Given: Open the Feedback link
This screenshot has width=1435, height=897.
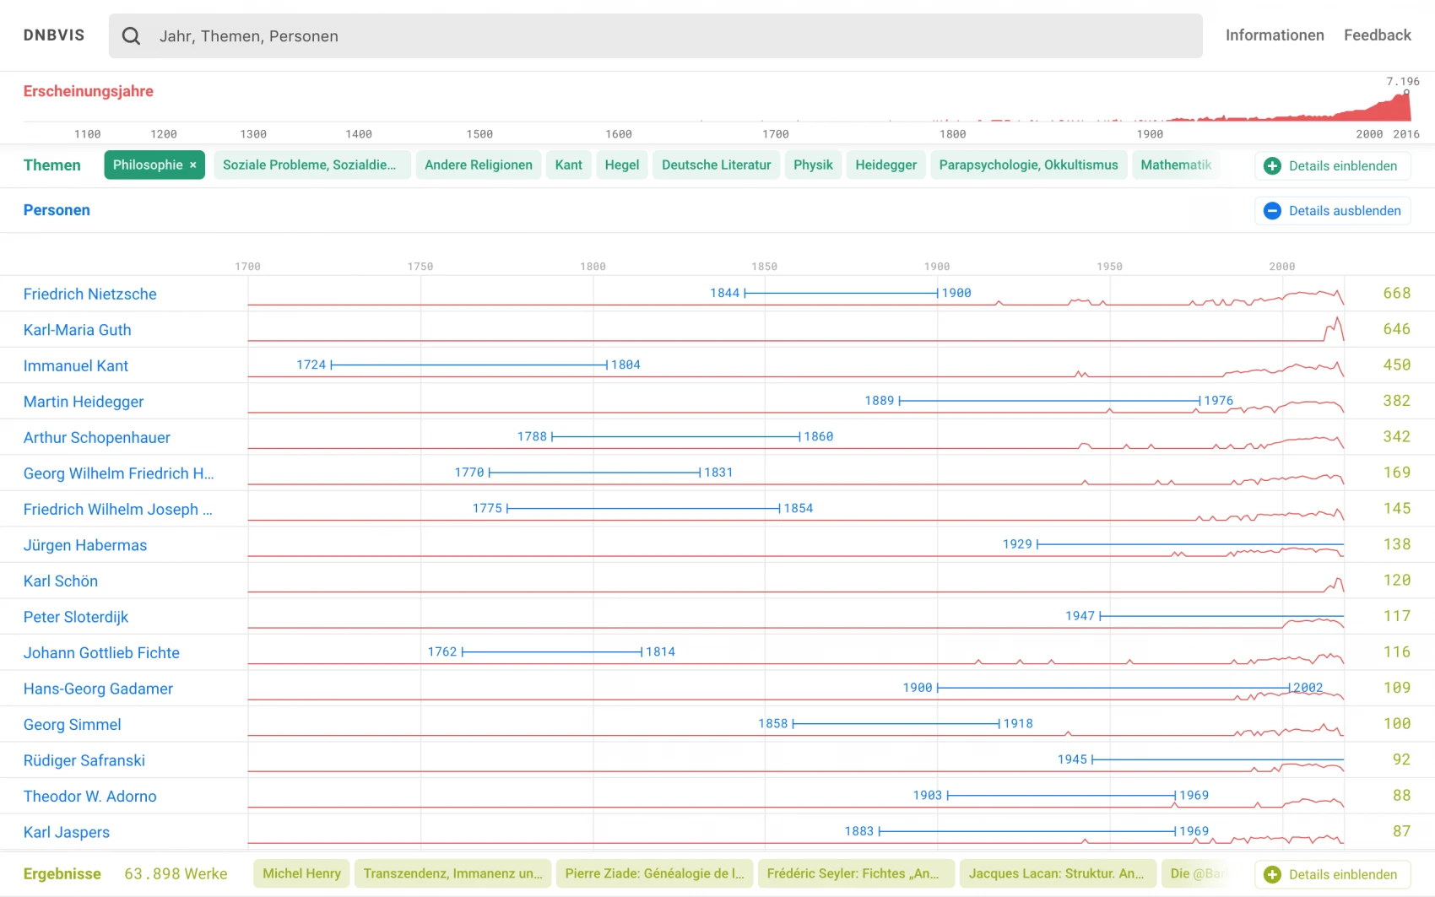Looking at the screenshot, I should (1377, 35).
